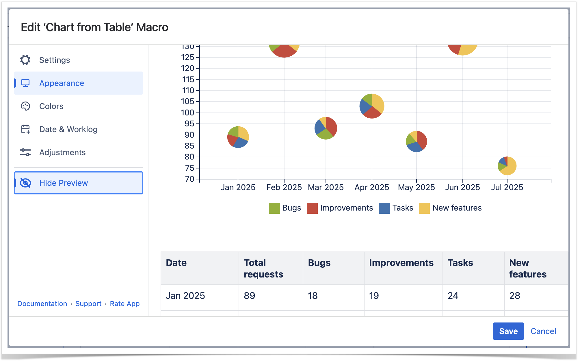
Task: Open the Colors tab
Action: [51, 106]
